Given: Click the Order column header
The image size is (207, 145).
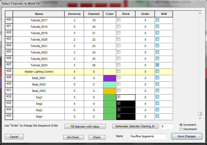Looking at the screenshot, I should 145,14.
